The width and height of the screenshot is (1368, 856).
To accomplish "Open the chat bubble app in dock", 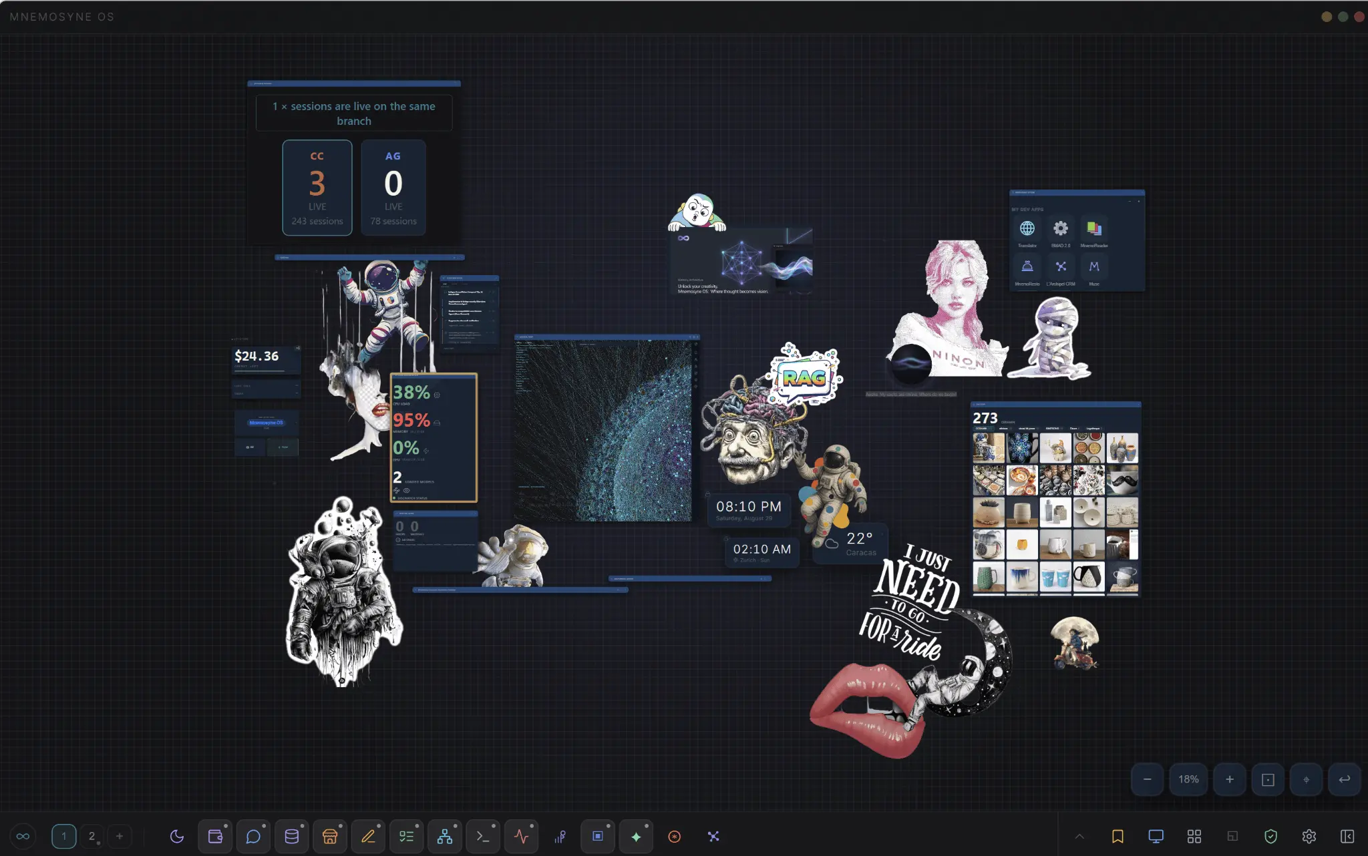I will point(253,836).
